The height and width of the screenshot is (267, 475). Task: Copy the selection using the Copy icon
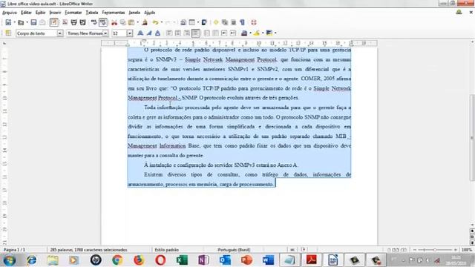coord(122,22)
